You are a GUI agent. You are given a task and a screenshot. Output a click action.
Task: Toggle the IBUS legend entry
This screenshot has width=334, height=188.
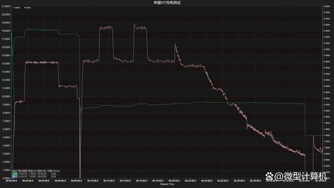click(28, 8)
